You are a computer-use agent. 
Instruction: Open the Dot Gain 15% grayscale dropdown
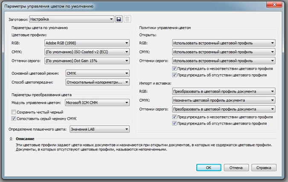(87, 61)
